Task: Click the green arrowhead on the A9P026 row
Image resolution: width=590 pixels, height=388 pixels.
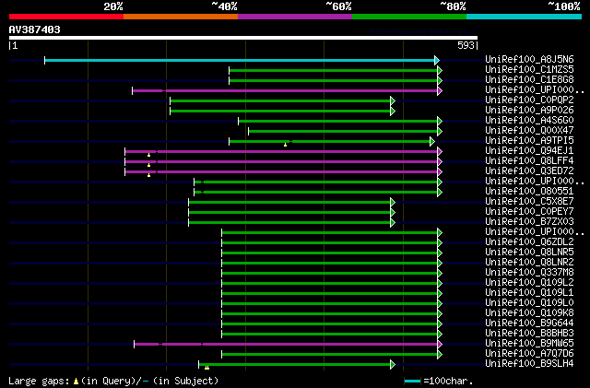Action: pos(393,111)
